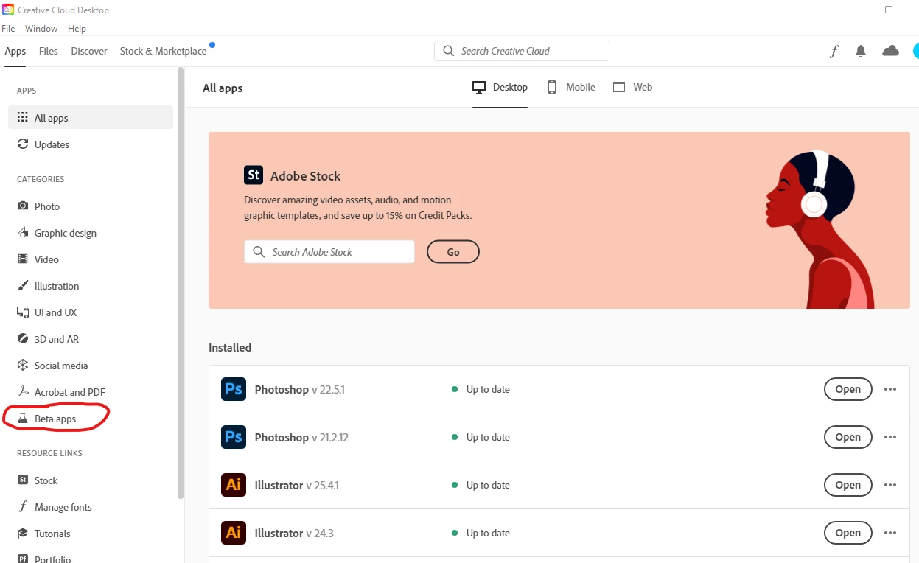Maximize the Creative Cloud Desktop window

[x=889, y=10]
